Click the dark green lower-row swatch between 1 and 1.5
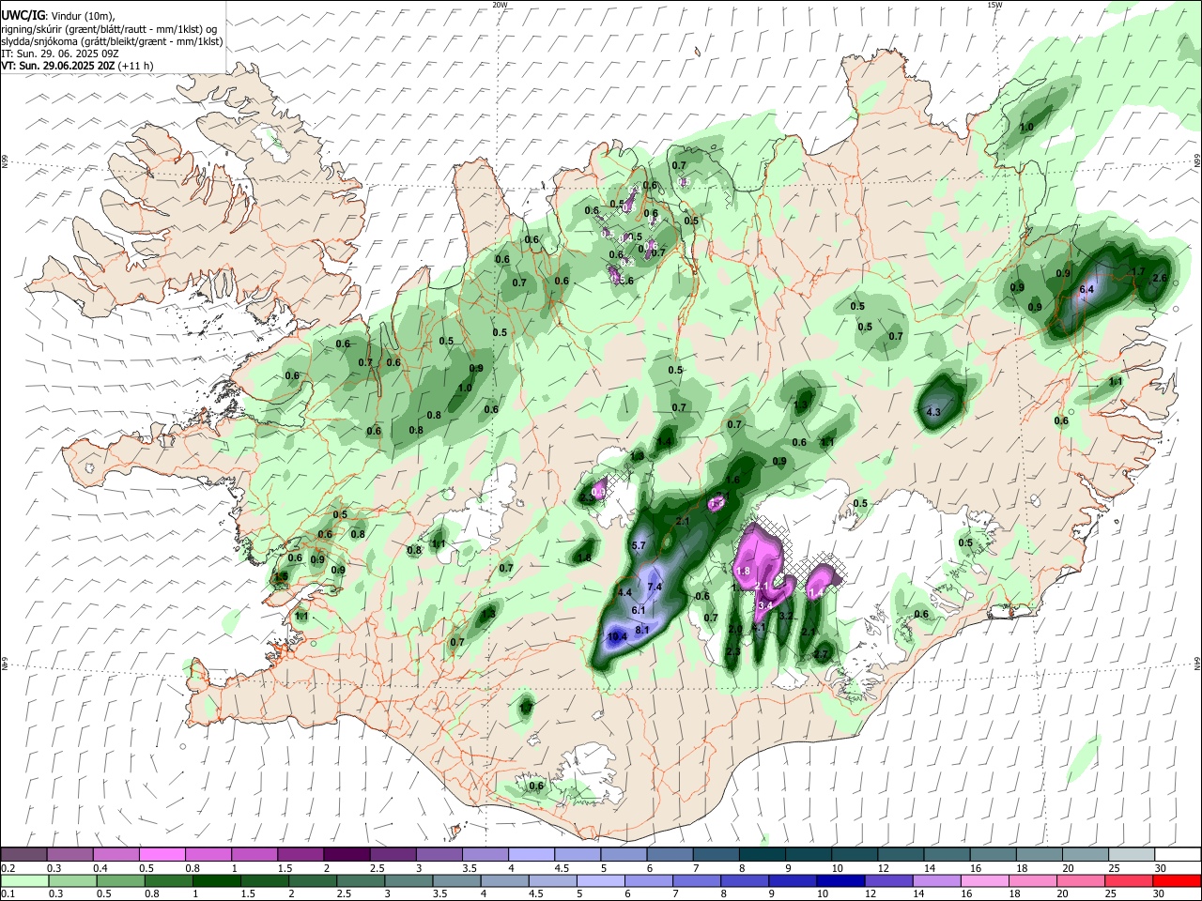The width and height of the screenshot is (1202, 901). pos(215,881)
